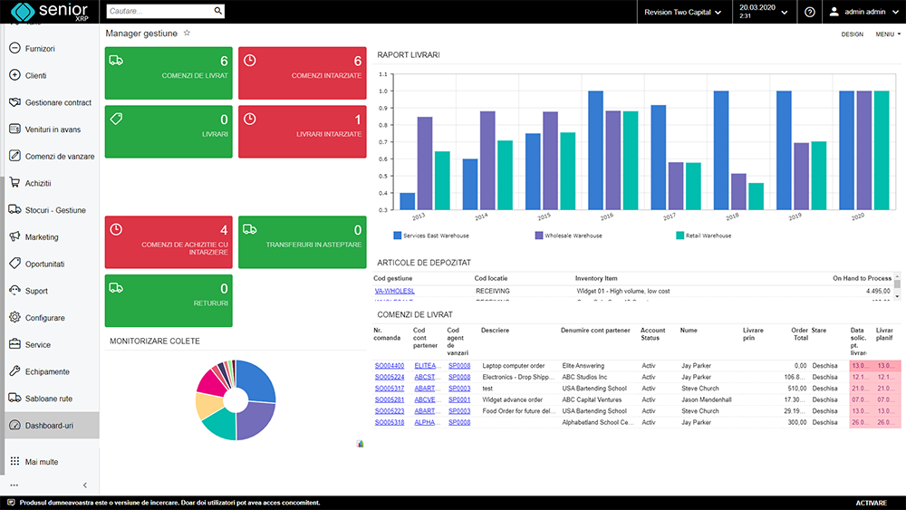Image resolution: width=906 pixels, height=510 pixels.
Task: Click the Service briefcase icon
Action: click(x=15, y=344)
